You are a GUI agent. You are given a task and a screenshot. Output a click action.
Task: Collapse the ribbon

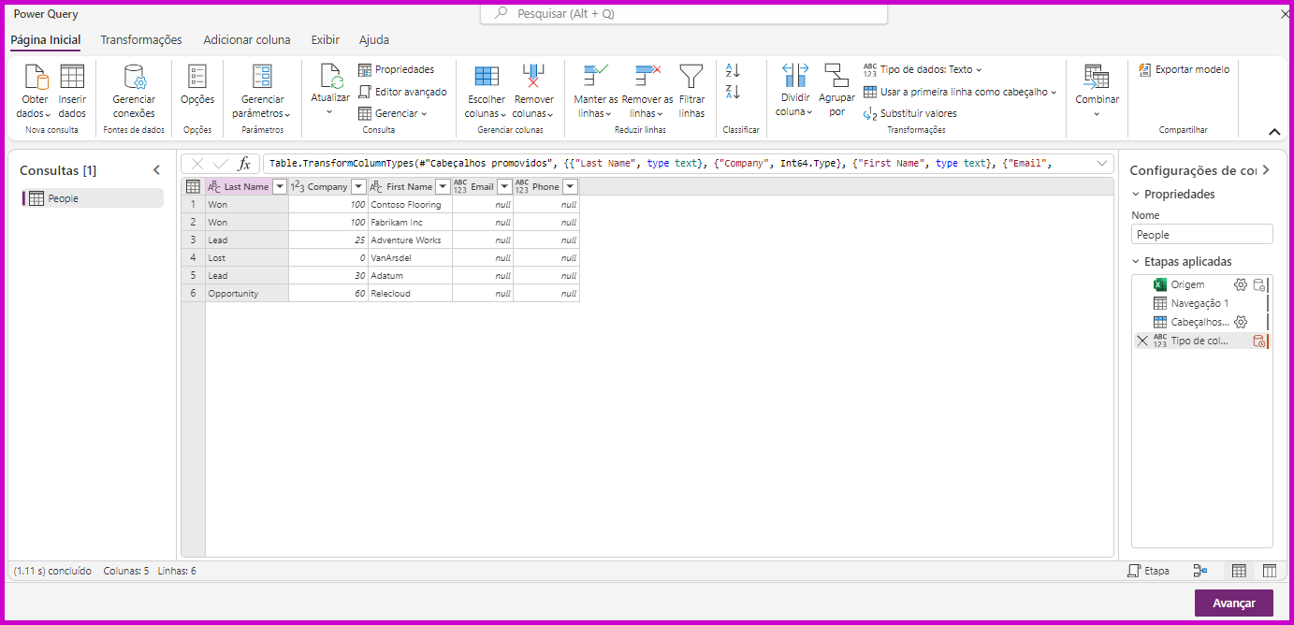[1273, 132]
